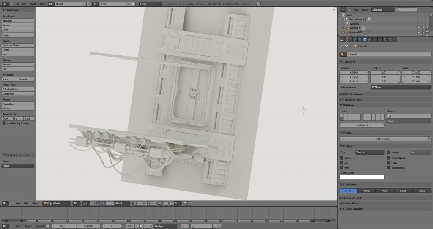Click the Add to Group button

[383, 139]
